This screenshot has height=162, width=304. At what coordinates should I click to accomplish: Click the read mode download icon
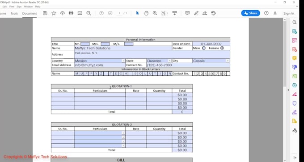pos(174,13)
